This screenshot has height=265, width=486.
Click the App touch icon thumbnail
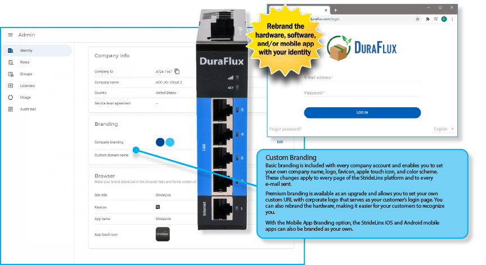tap(163, 234)
